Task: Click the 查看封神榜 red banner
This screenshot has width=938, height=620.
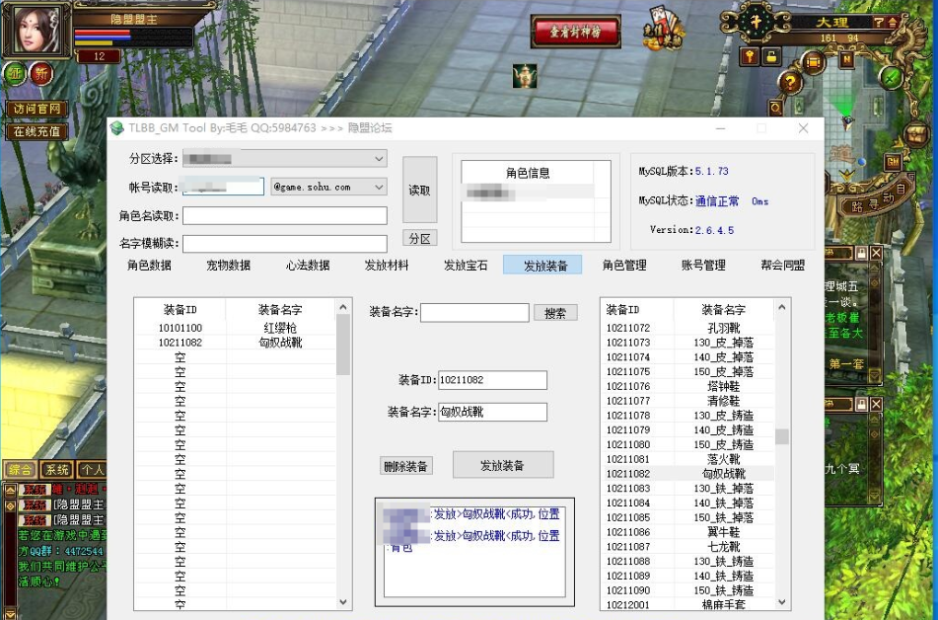Action: click(575, 32)
